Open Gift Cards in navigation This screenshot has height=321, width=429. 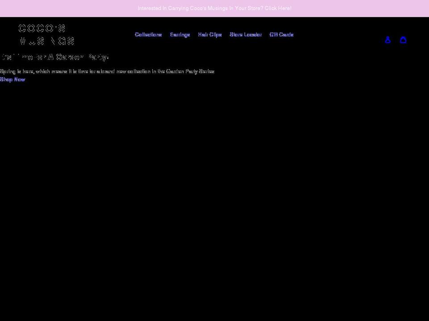(281, 35)
